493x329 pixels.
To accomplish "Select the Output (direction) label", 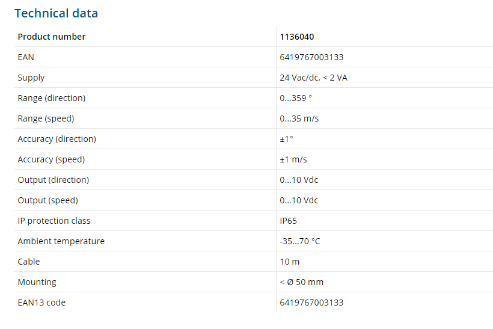I will 53,180.
